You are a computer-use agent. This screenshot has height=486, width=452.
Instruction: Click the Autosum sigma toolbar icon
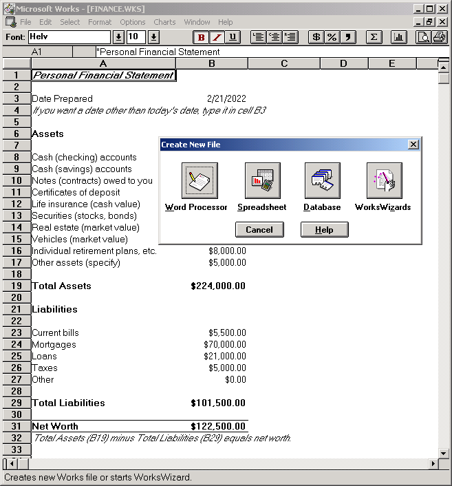pyautogui.click(x=374, y=37)
